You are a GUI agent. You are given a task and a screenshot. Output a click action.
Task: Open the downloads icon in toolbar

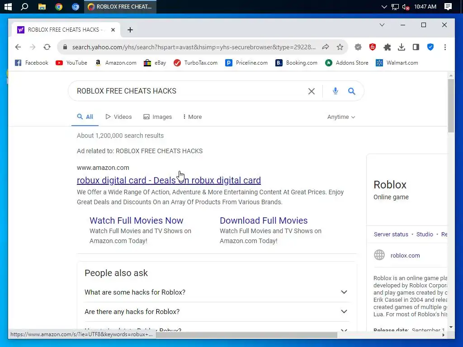click(x=402, y=47)
